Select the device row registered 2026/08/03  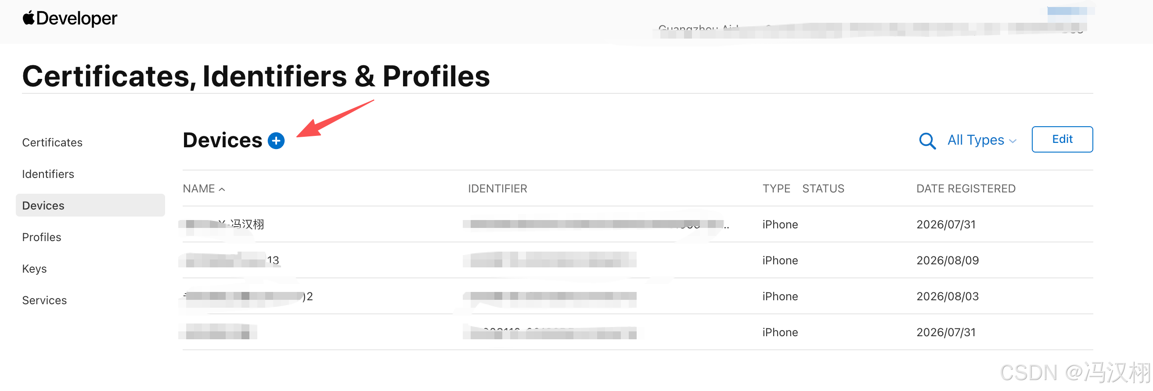(638, 296)
